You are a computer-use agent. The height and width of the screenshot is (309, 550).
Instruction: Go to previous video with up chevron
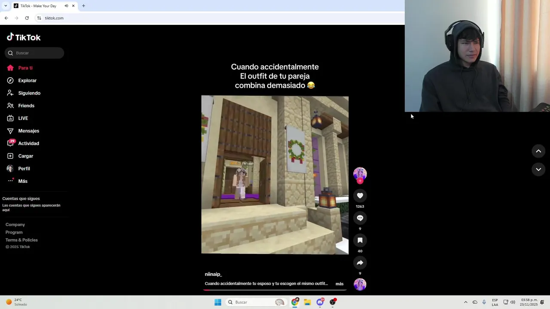[538, 151]
